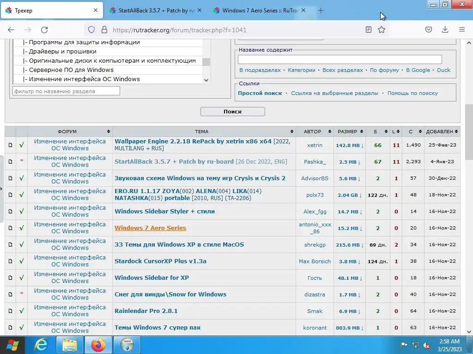This screenshot has height=354, width=473.
Task: Click the address bar URL
Action: coord(180,30)
